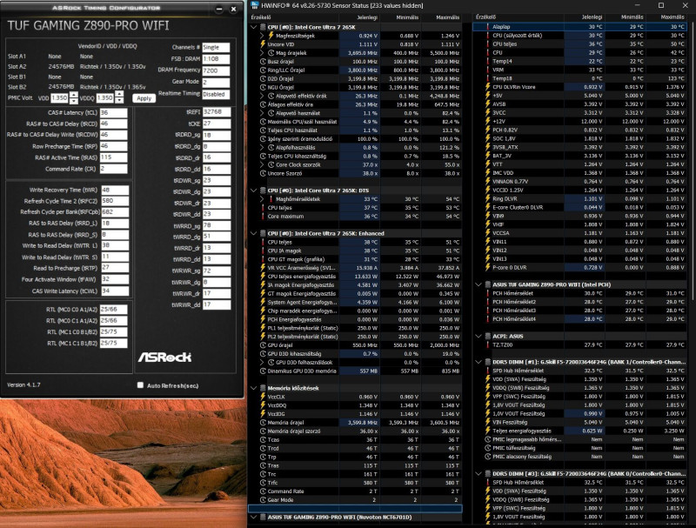Click the thermometer icon beside PCH Hőmérséklet2
Viewport: 696px width, 528px height.
pyautogui.click(x=487, y=302)
